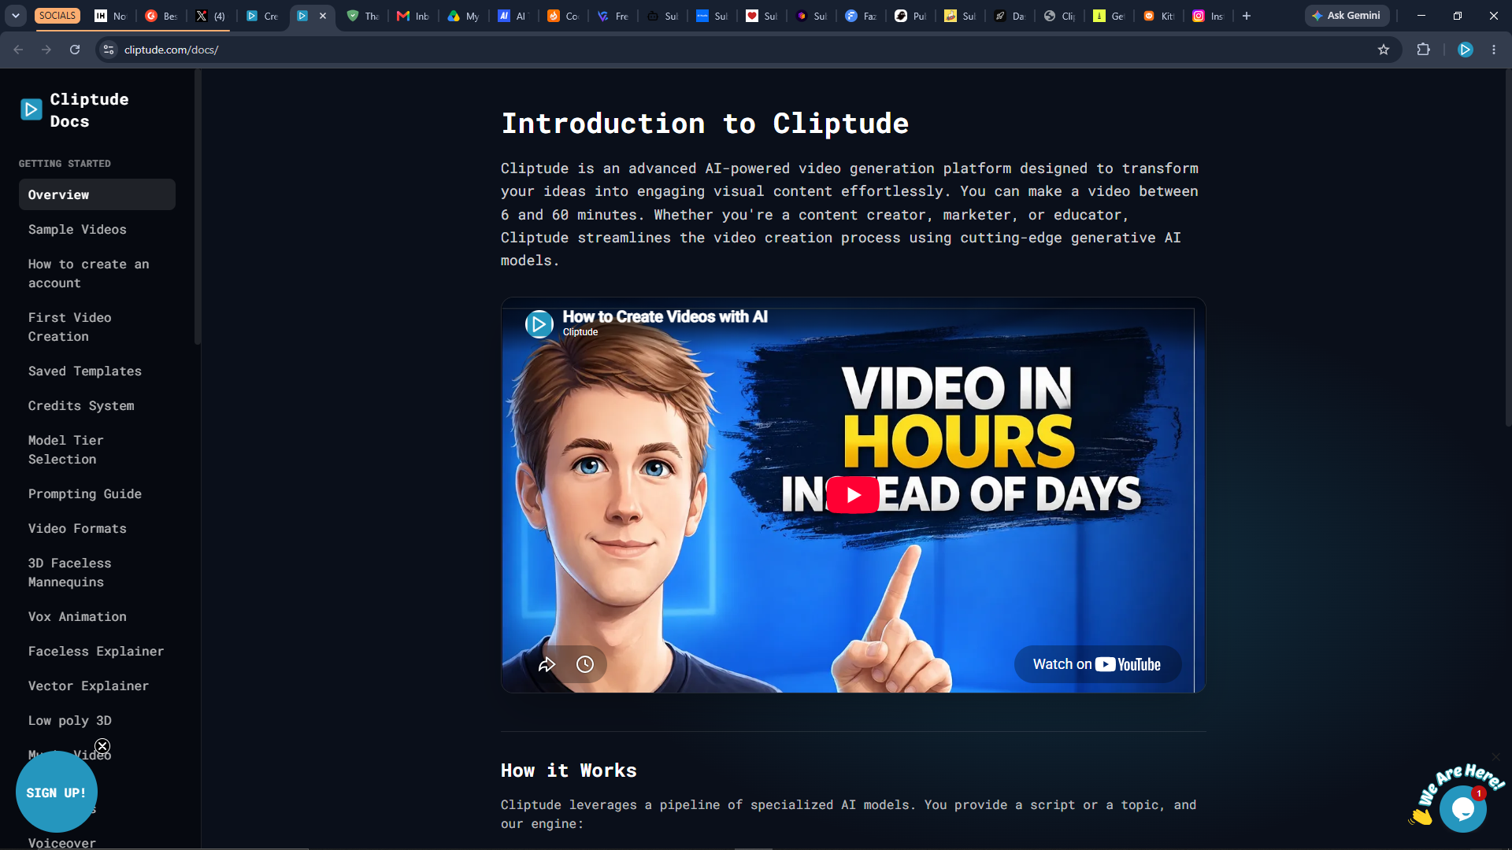Go back to previous page

18,50
